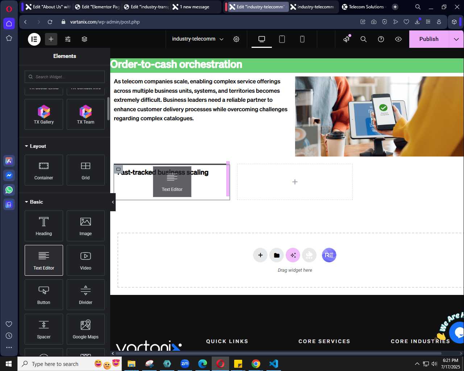The height and width of the screenshot is (371, 464).
Task: Click plus in the empty dashed container
Action: tap(295, 182)
